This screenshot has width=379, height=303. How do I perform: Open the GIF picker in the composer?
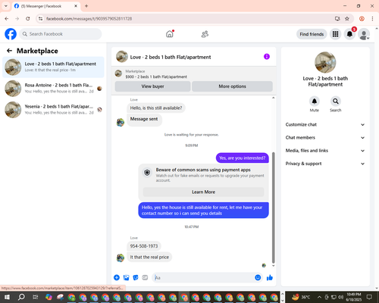point(145,278)
